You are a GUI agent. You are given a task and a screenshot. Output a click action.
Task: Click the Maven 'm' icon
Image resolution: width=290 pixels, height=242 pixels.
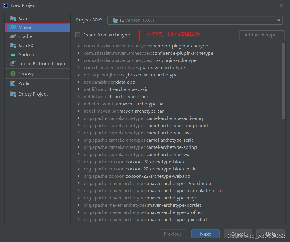(13, 27)
